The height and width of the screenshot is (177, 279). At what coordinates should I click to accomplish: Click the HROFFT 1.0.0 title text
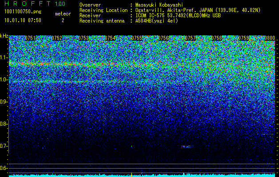35,4
